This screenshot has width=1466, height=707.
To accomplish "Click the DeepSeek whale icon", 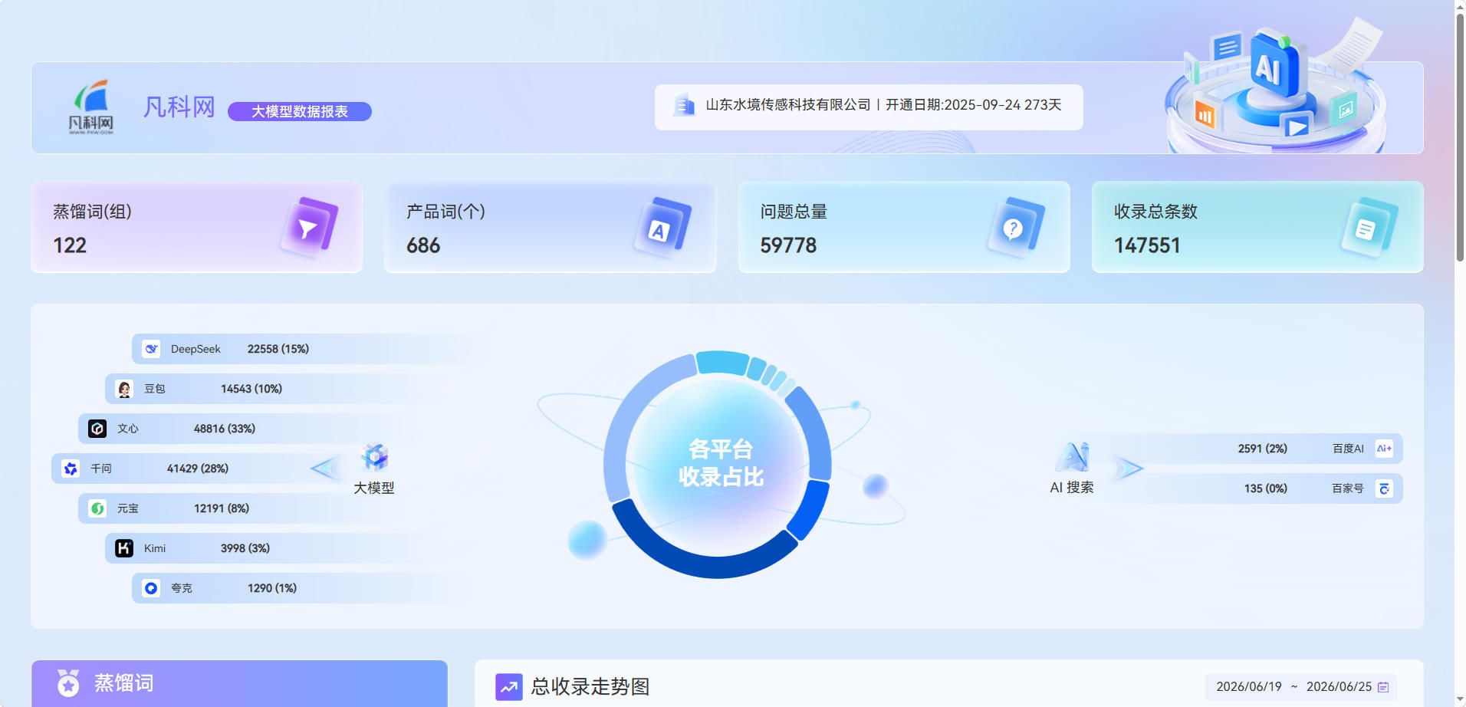I will [151, 349].
